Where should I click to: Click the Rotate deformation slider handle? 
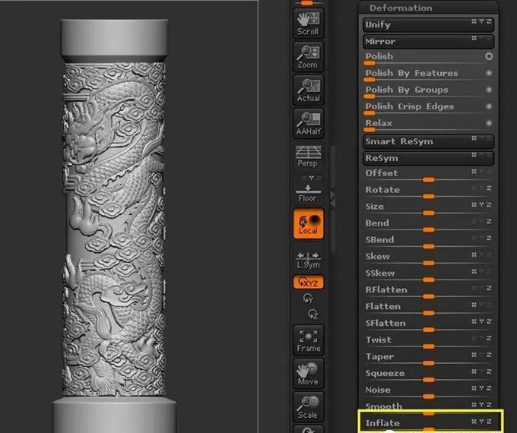point(429,197)
